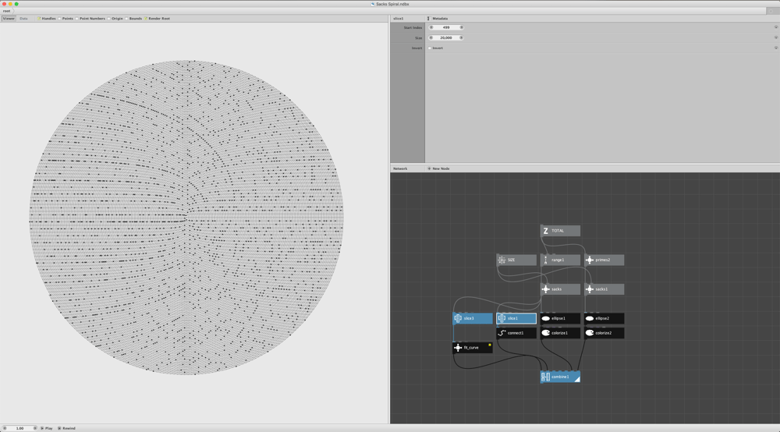The image size is (780, 432).
Task: Enable the Point Numbers checkbox
Action: point(76,19)
